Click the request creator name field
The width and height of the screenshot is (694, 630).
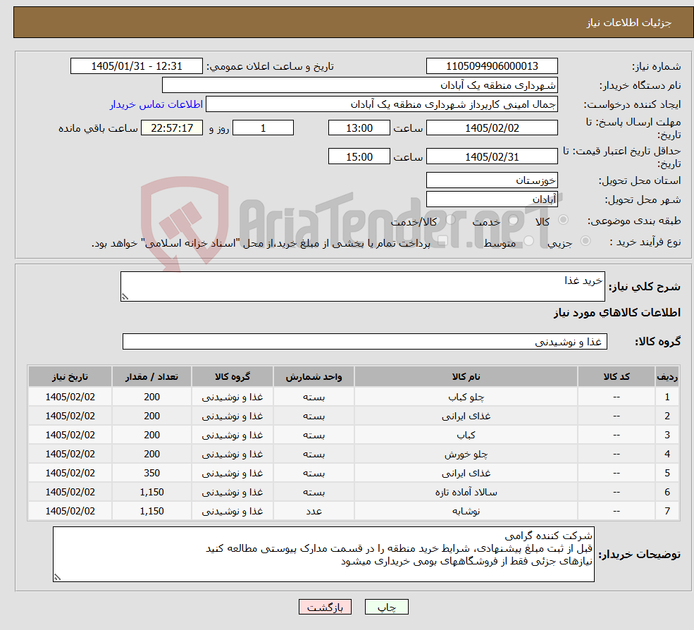381,104
